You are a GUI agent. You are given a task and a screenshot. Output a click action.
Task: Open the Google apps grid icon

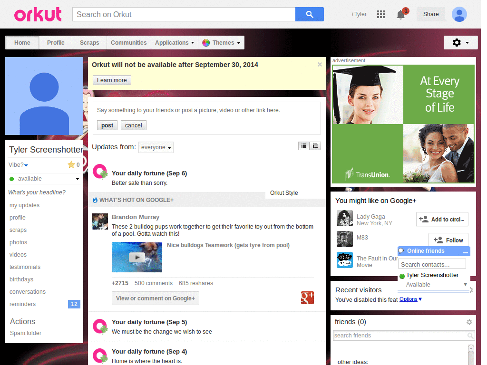381,14
